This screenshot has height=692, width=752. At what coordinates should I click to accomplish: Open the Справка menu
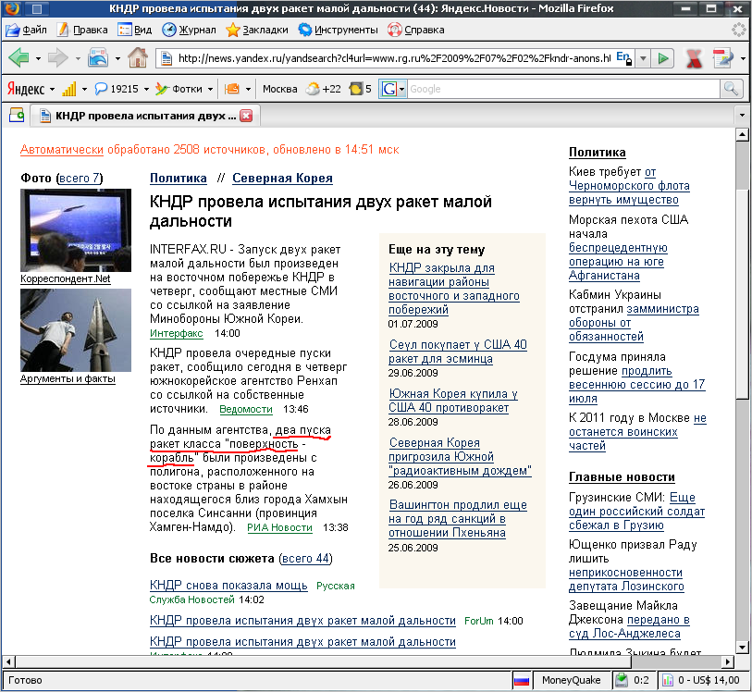coord(416,30)
